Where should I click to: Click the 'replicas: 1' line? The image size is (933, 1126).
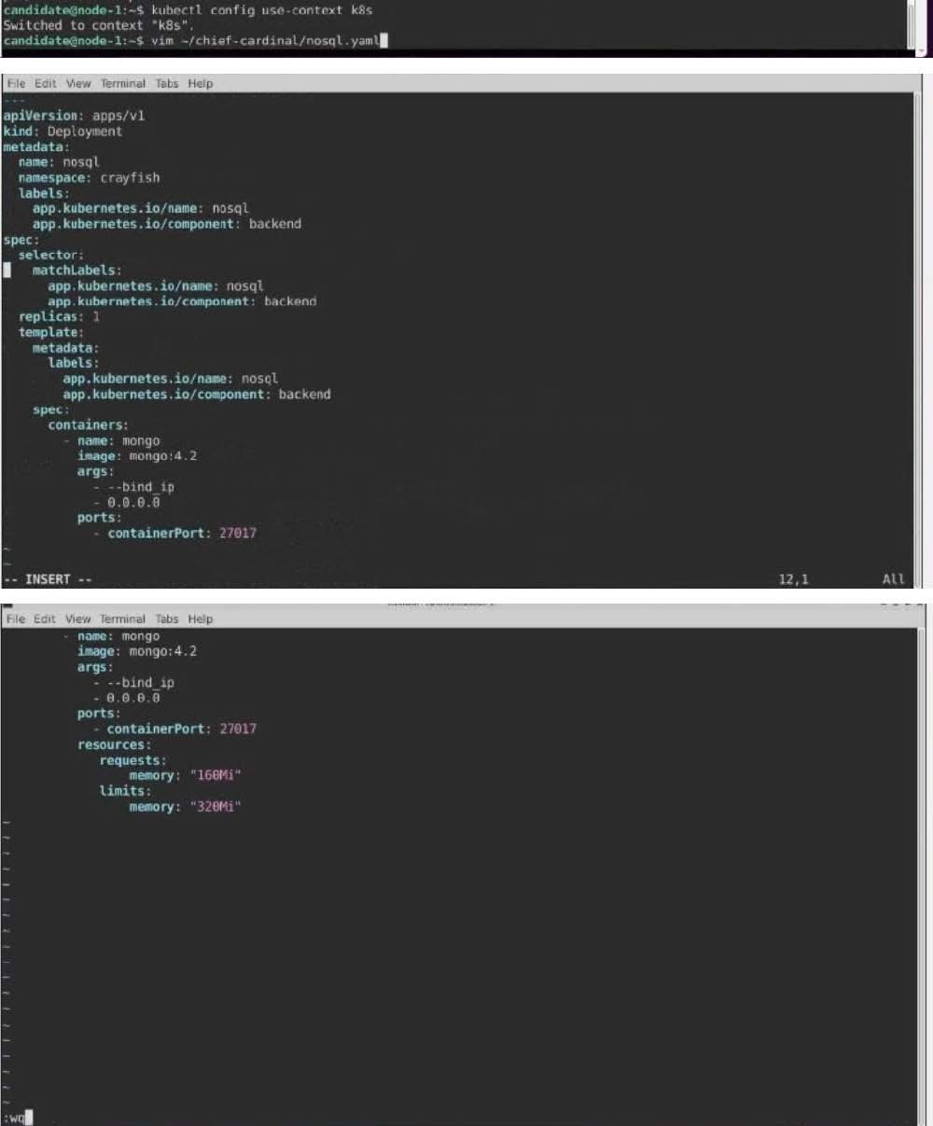point(59,316)
